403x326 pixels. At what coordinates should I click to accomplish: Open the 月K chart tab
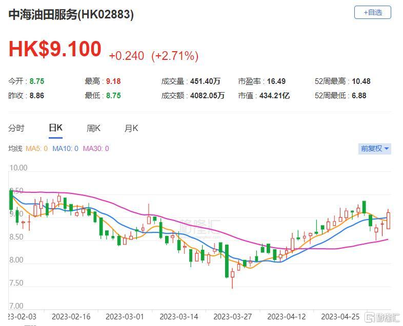click(131, 128)
